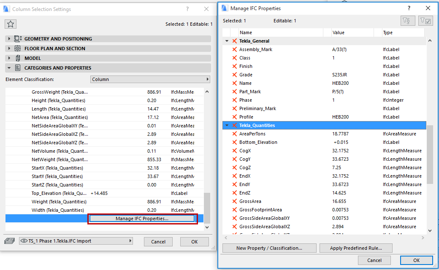Click horizontal scrollbar right arrow in IFC list
The width and height of the screenshot is (439, 270).
[x=423, y=238]
